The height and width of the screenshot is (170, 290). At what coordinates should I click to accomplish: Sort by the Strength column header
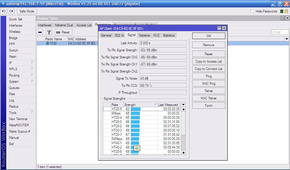click(140, 105)
